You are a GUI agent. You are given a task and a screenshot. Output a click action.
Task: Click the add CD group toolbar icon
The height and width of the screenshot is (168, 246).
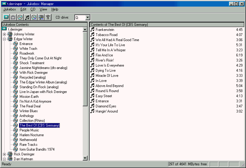click(x=41, y=17)
